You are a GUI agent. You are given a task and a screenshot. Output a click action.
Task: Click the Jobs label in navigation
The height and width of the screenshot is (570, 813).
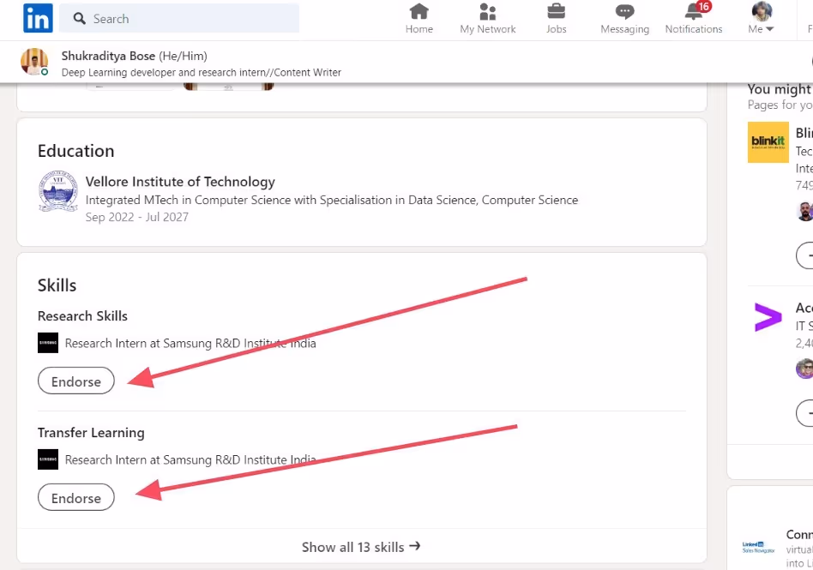click(x=557, y=29)
